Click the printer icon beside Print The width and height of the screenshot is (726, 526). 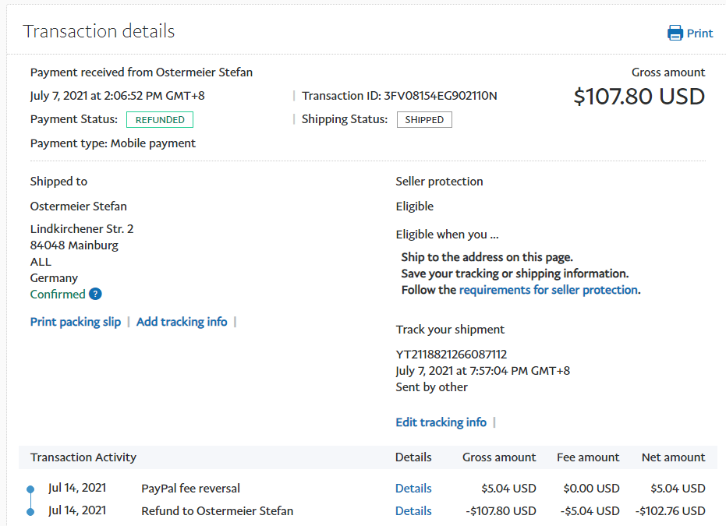[675, 33]
